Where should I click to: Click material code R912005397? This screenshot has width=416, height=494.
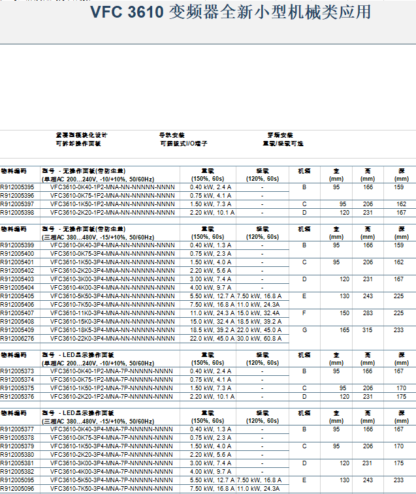coord(17,204)
